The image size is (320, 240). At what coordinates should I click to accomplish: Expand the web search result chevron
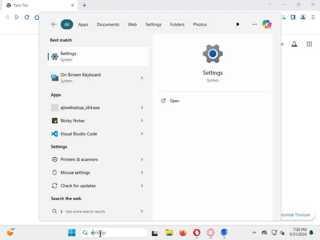(x=142, y=211)
